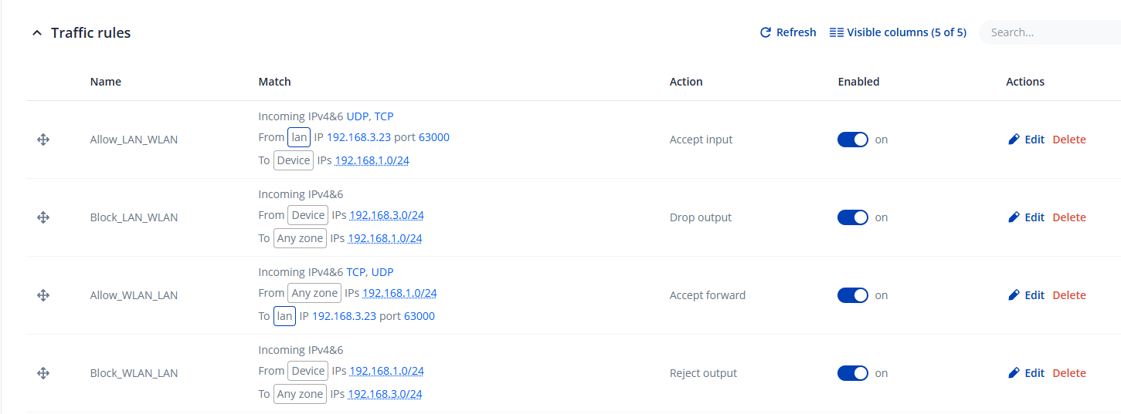
Task: Open editor for Block_WLAN_LAN rule
Action: click(x=1026, y=373)
